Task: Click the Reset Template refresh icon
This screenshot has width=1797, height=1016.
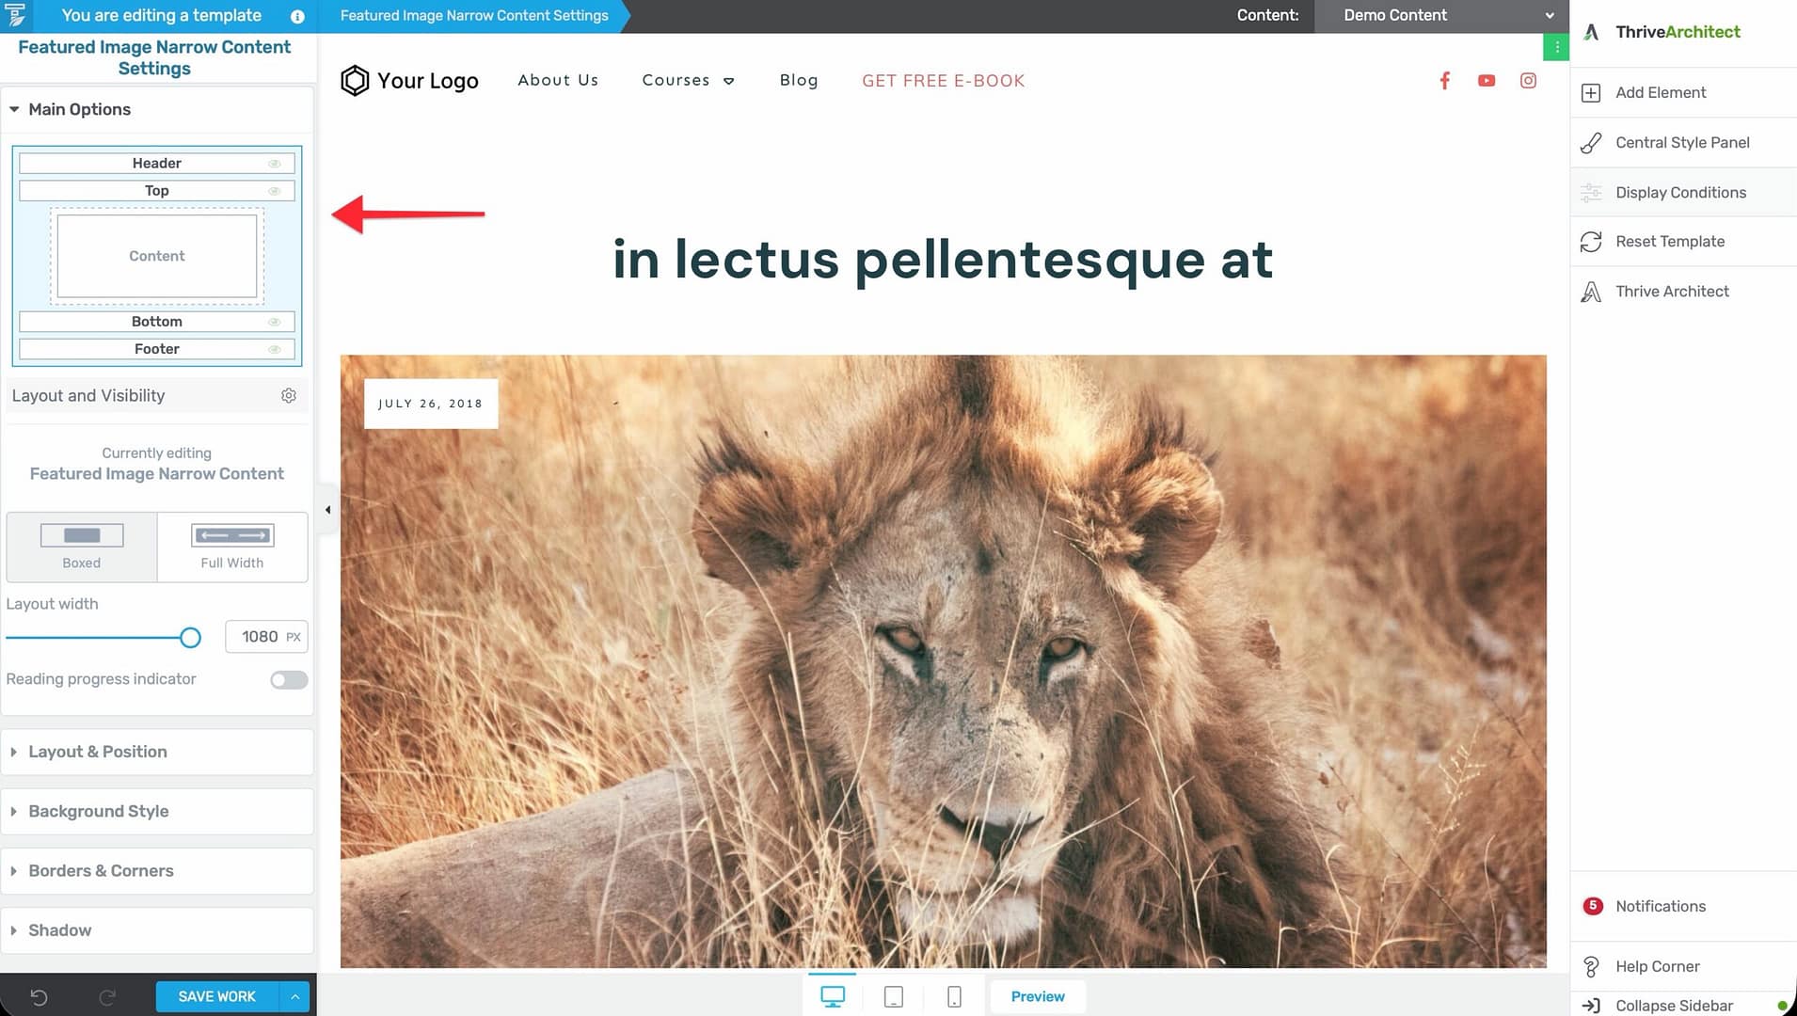Action: 1591,242
